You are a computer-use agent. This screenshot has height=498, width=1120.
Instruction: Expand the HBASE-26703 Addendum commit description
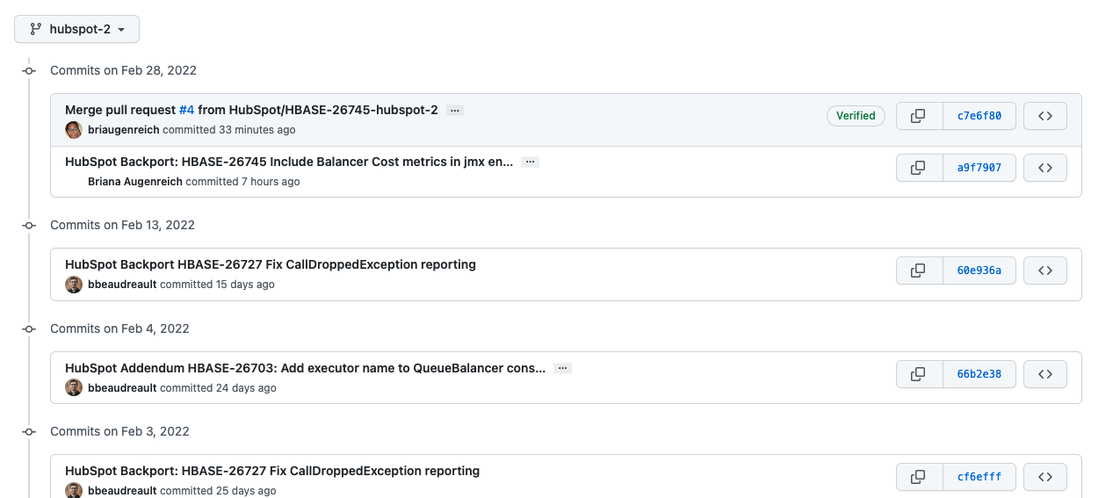563,369
